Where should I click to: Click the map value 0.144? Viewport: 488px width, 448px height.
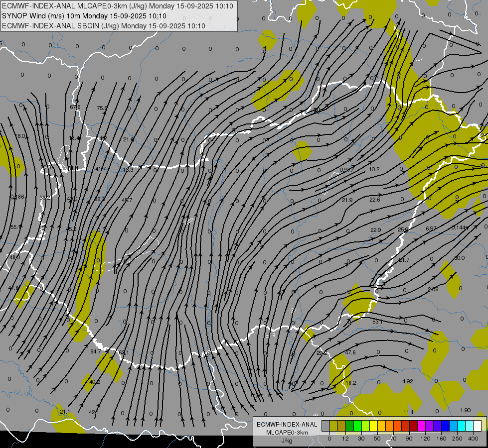click(458, 227)
